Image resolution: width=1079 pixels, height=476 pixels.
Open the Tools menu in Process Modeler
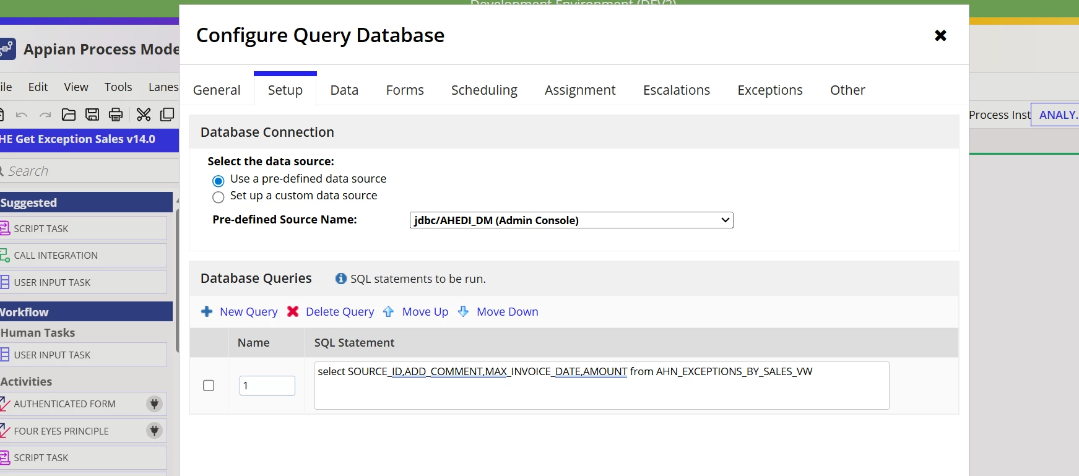(x=118, y=87)
